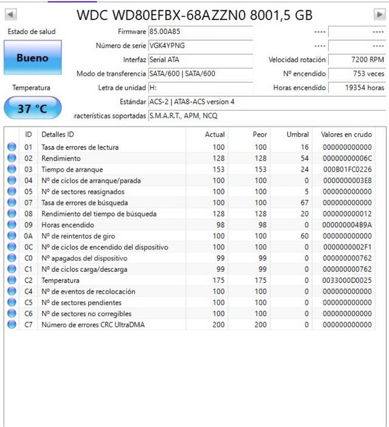
Task: Select the Tasa de errores de lectura row text
Action: (x=80, y=147)
